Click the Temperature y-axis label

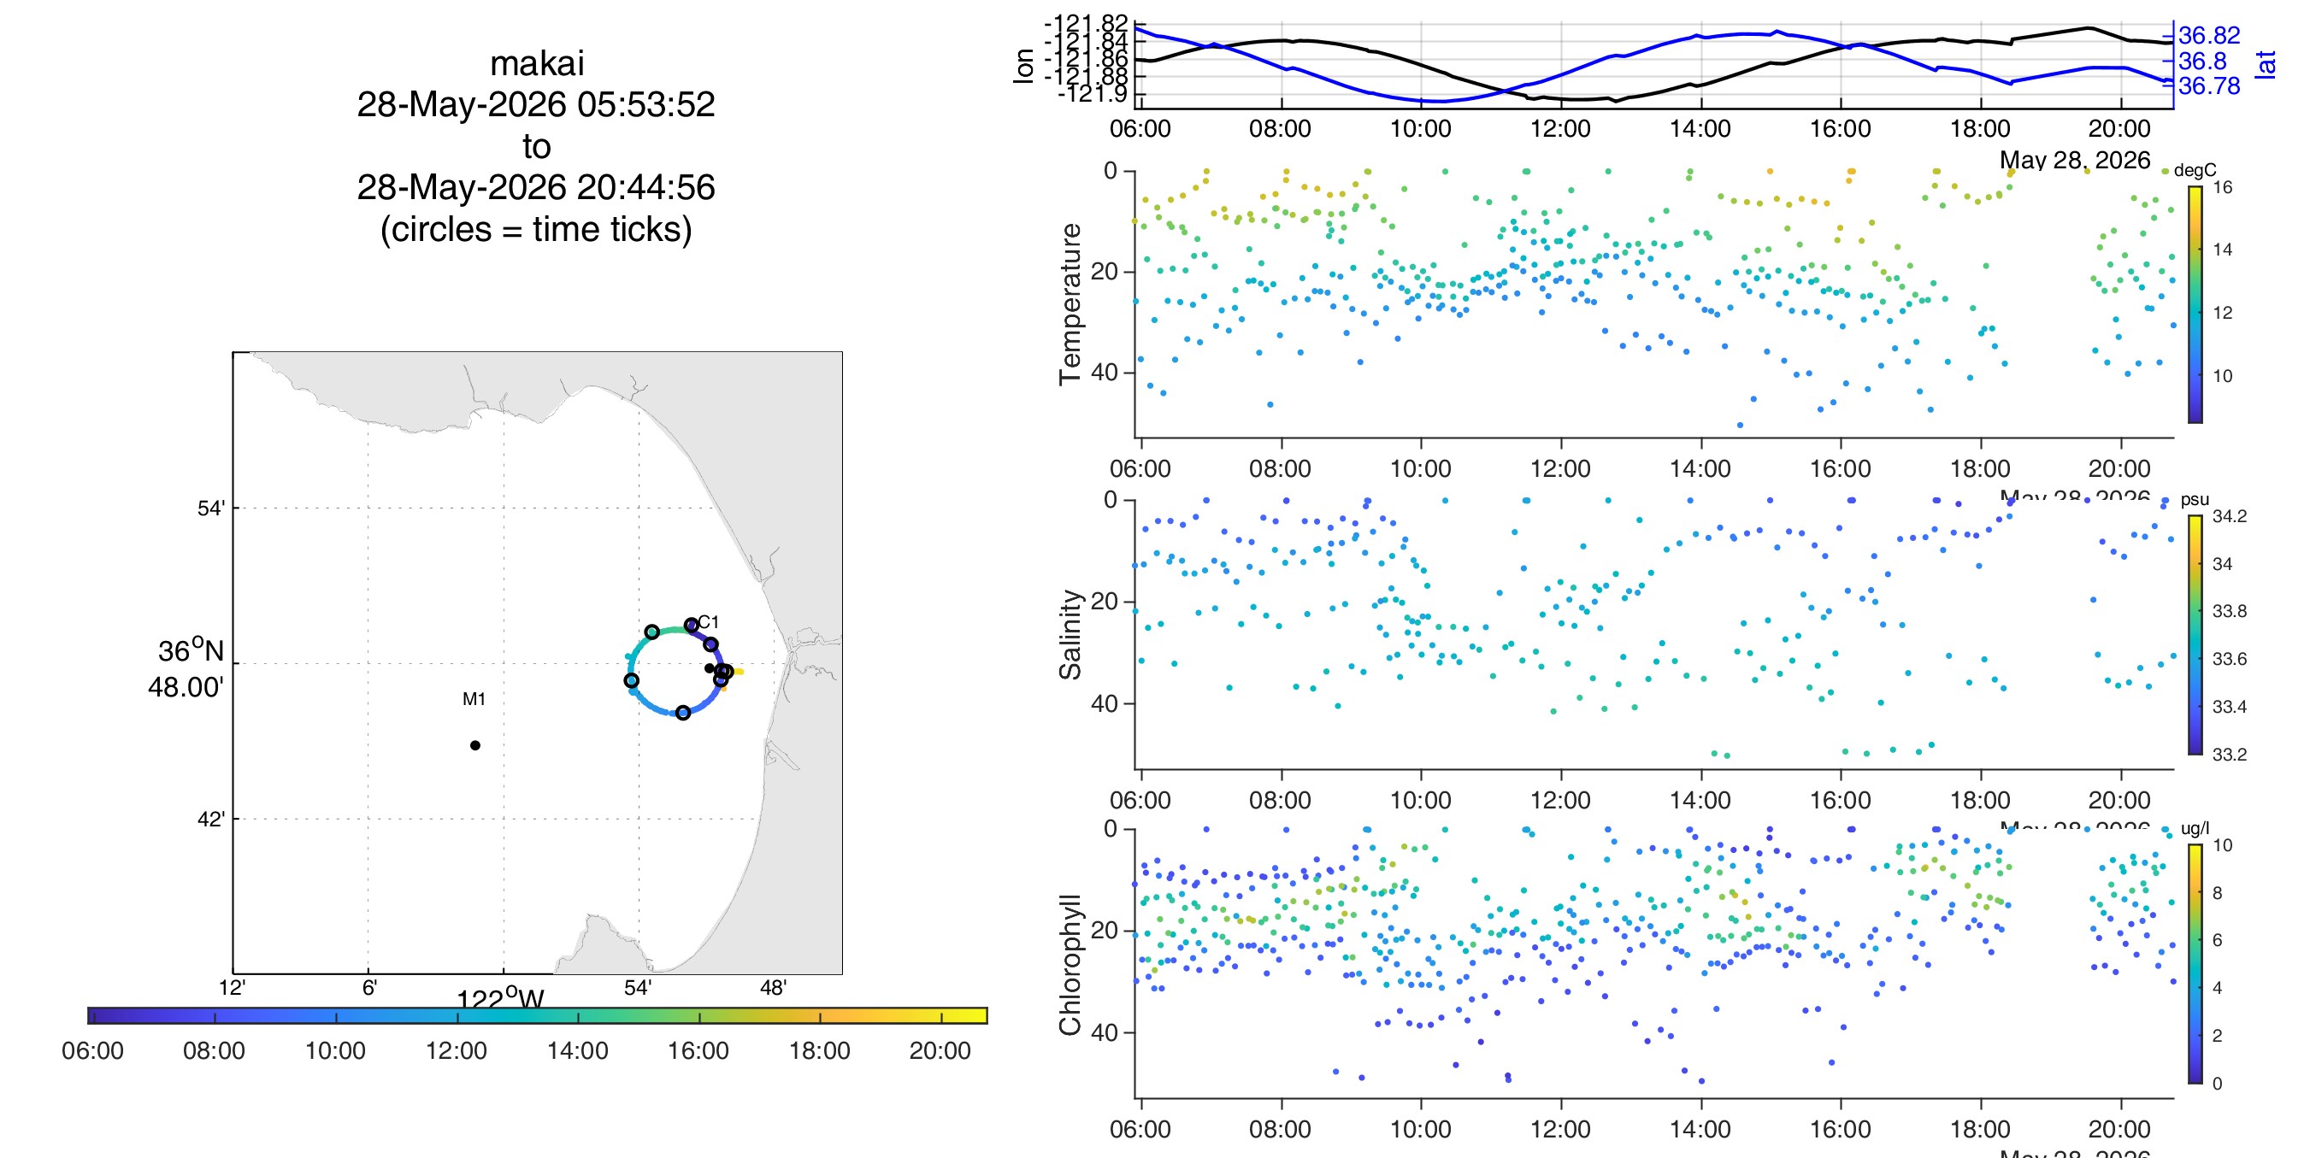[1070, 304]
